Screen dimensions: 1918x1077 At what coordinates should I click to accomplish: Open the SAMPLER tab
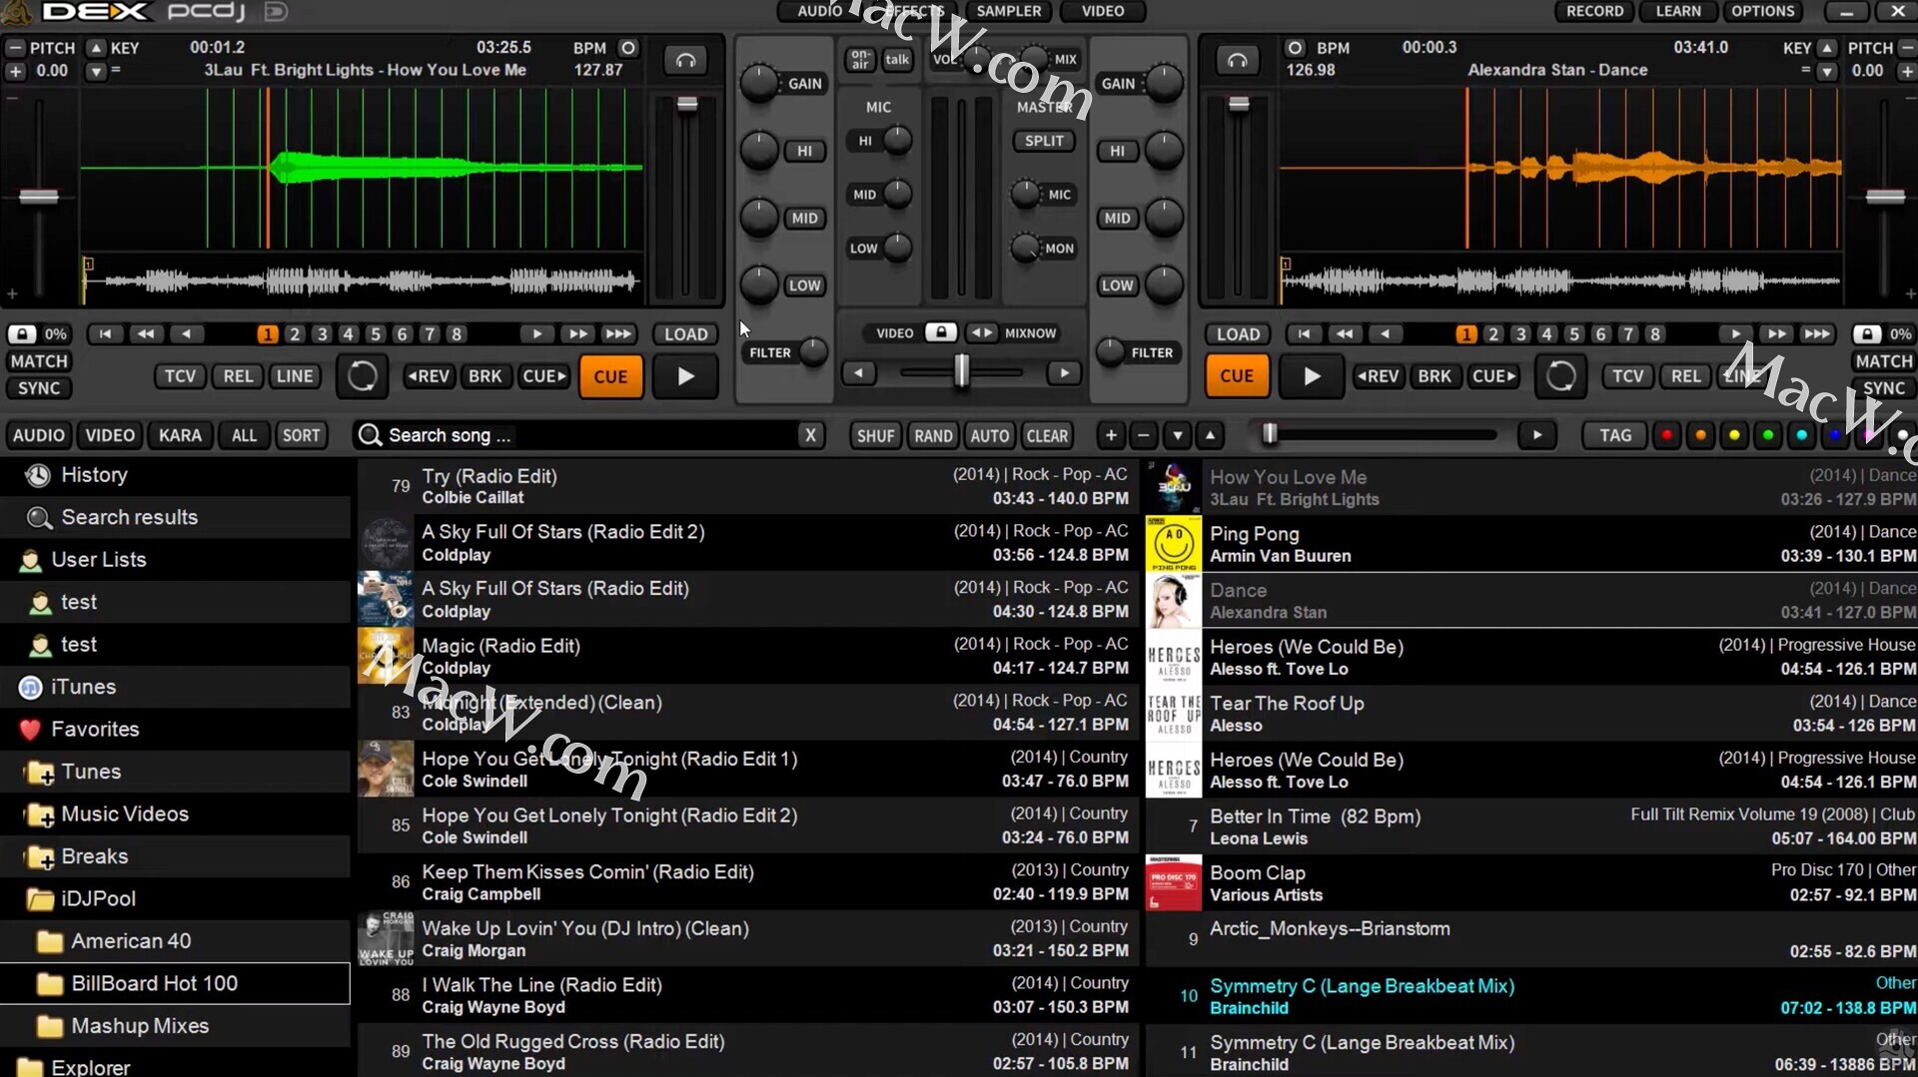click(x=1008, y=11)
